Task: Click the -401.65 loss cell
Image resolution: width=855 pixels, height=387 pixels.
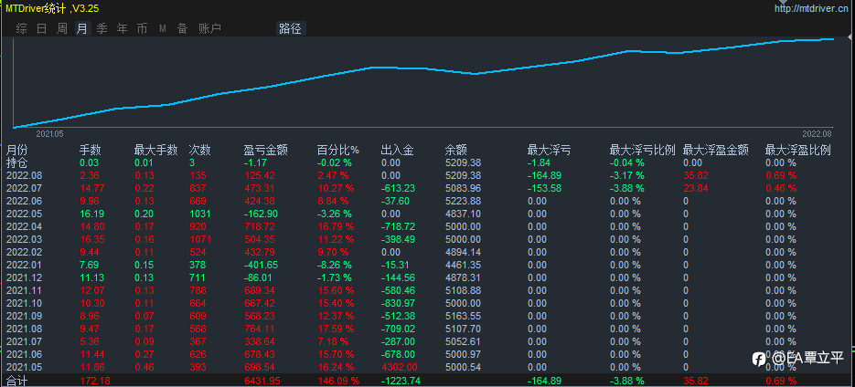Action: [x=260, y=265]
